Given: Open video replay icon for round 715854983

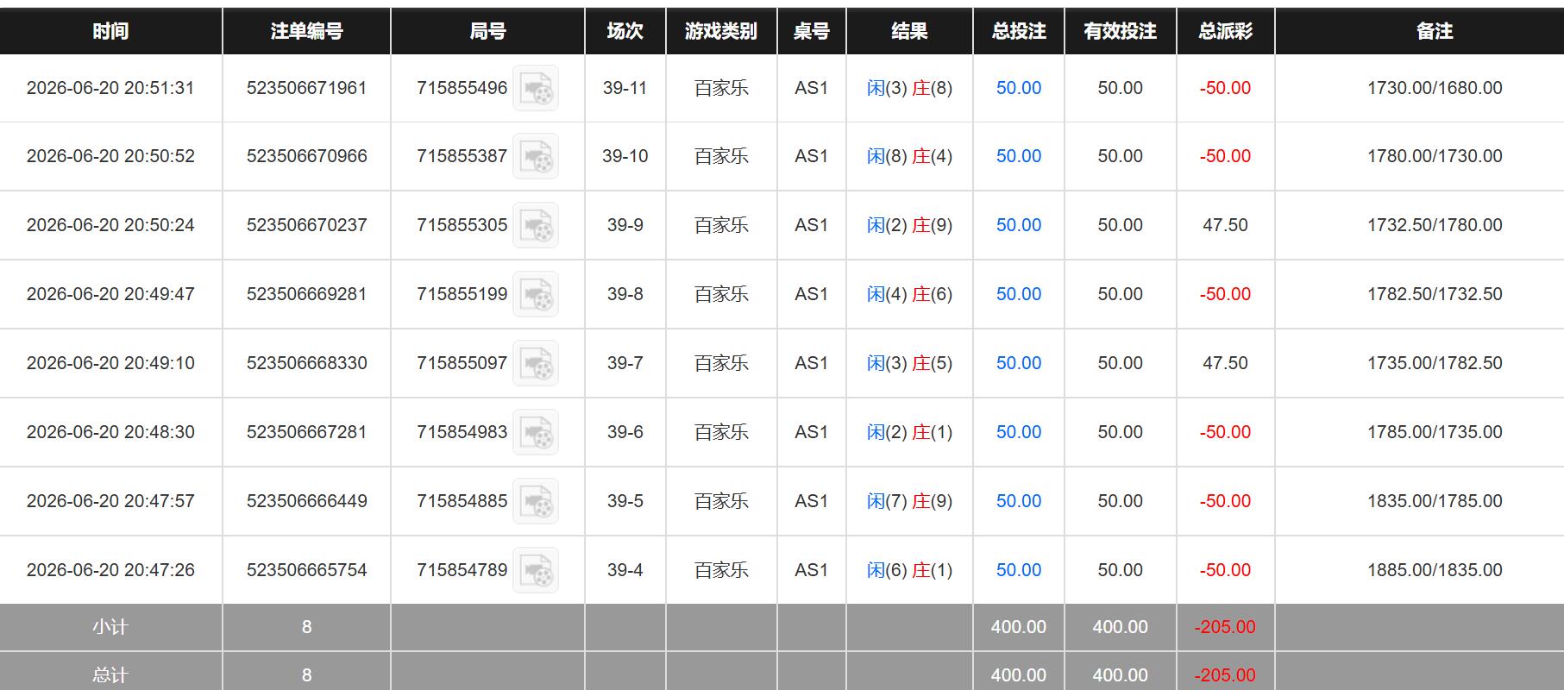Looking at the screenshot, I should pos(536,432).
